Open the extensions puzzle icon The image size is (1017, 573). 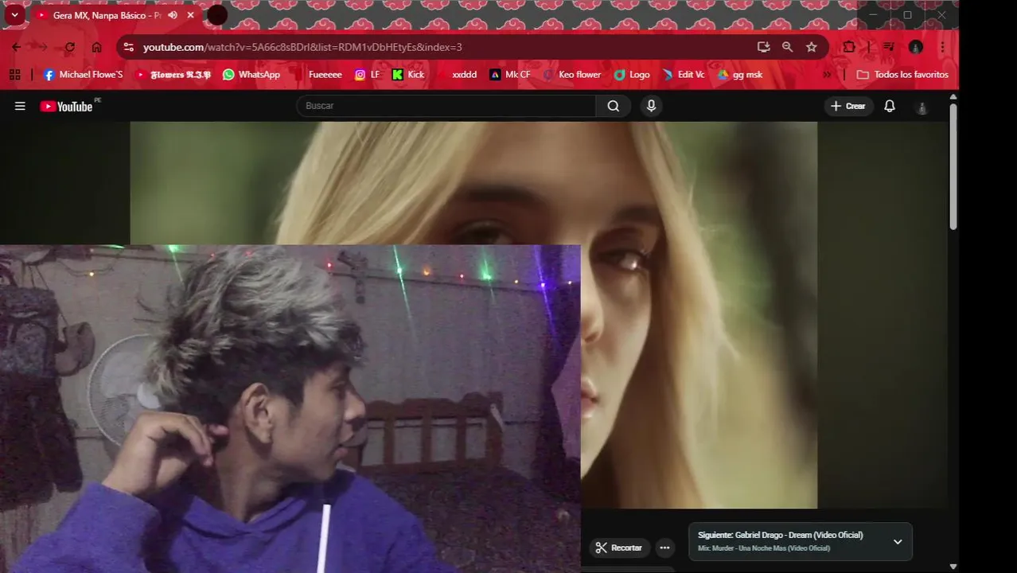849,47
